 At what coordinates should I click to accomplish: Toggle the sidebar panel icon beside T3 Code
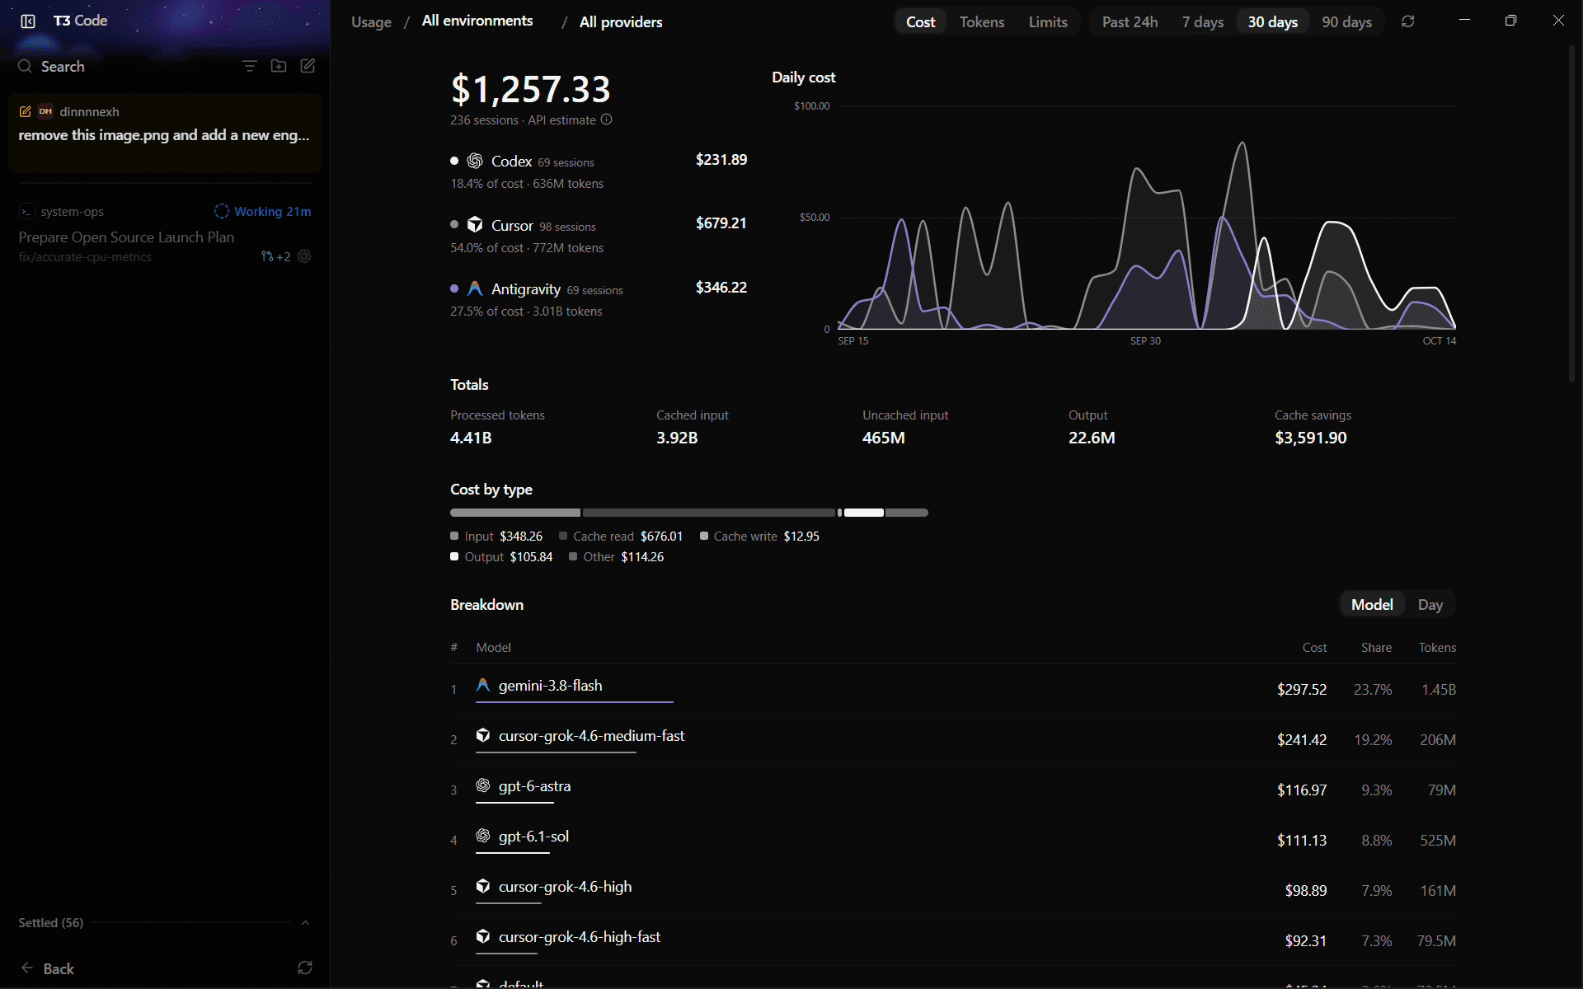click(x=28, y=21)
